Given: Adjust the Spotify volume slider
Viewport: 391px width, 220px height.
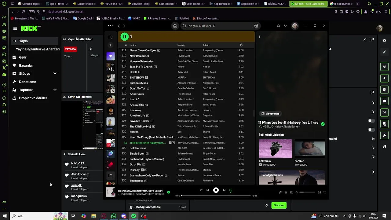Looking at the screenshot, I should (x=307, y=192).
